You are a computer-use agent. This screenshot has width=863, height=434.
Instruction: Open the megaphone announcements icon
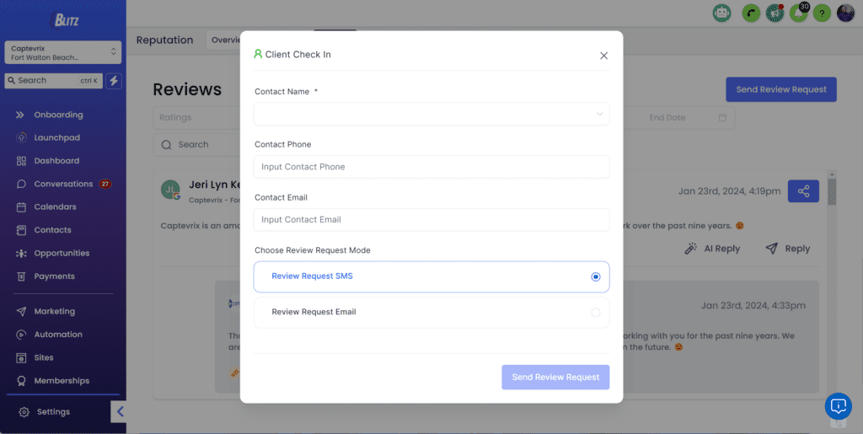(775, 13)
